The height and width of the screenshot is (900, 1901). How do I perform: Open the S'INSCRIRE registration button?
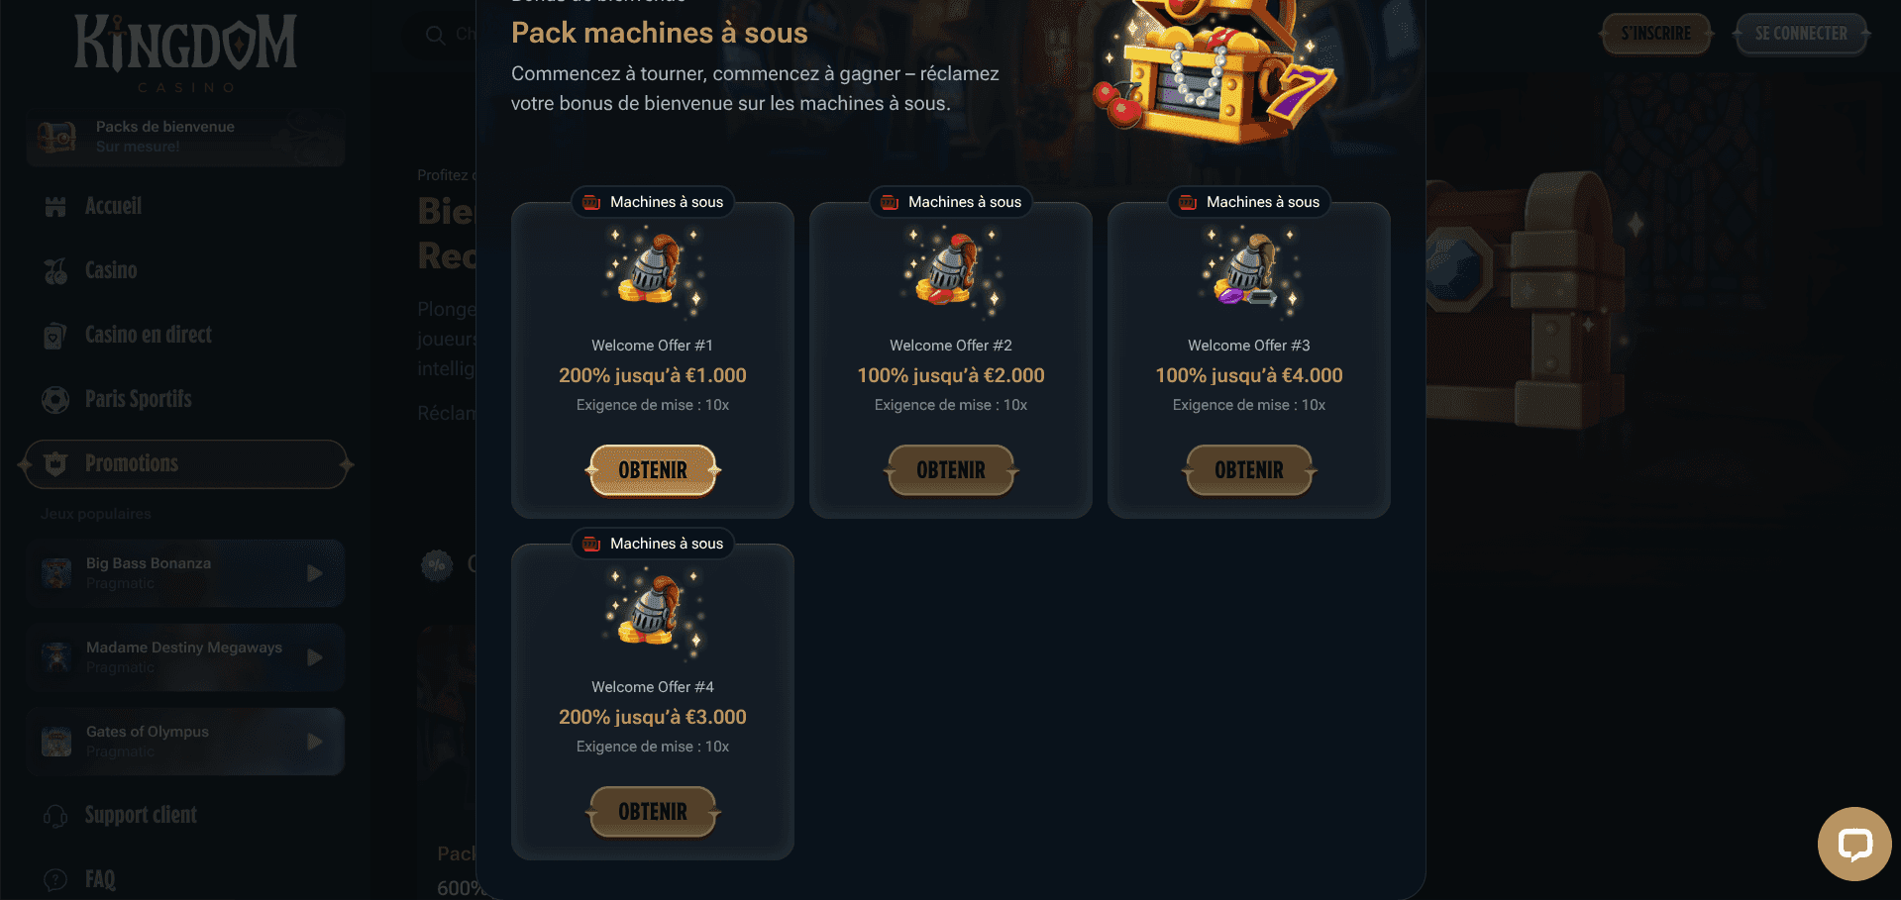tap(1656, 34)
